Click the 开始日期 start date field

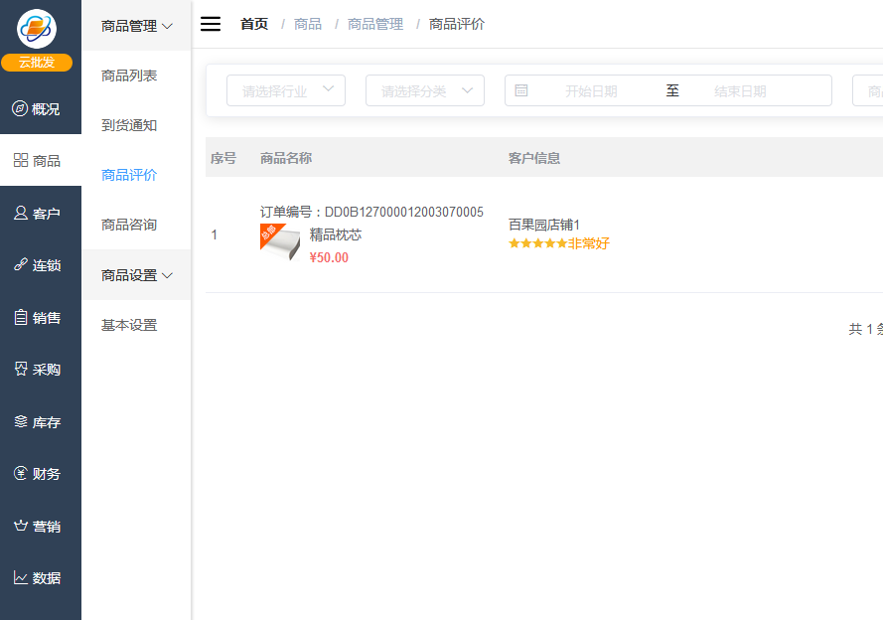click(591, 91)
